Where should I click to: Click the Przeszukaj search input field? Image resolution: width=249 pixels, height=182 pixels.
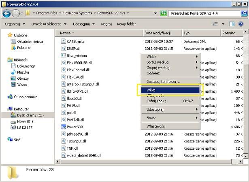pos(204,13)
